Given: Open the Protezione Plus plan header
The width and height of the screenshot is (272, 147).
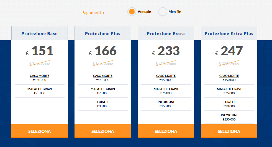Looking at the screenshot, I should (103, 33).
